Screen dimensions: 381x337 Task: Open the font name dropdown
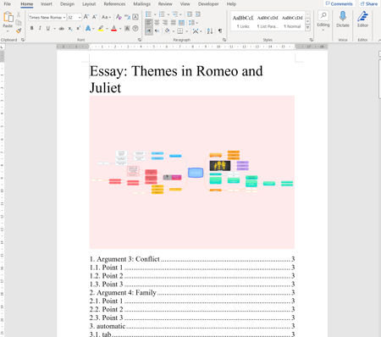pyautogui.click(x=64, y=18)
